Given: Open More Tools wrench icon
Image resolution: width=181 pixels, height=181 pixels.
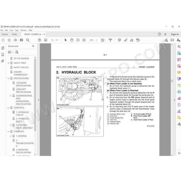Looking at the screenshot, I should [179, 124].
